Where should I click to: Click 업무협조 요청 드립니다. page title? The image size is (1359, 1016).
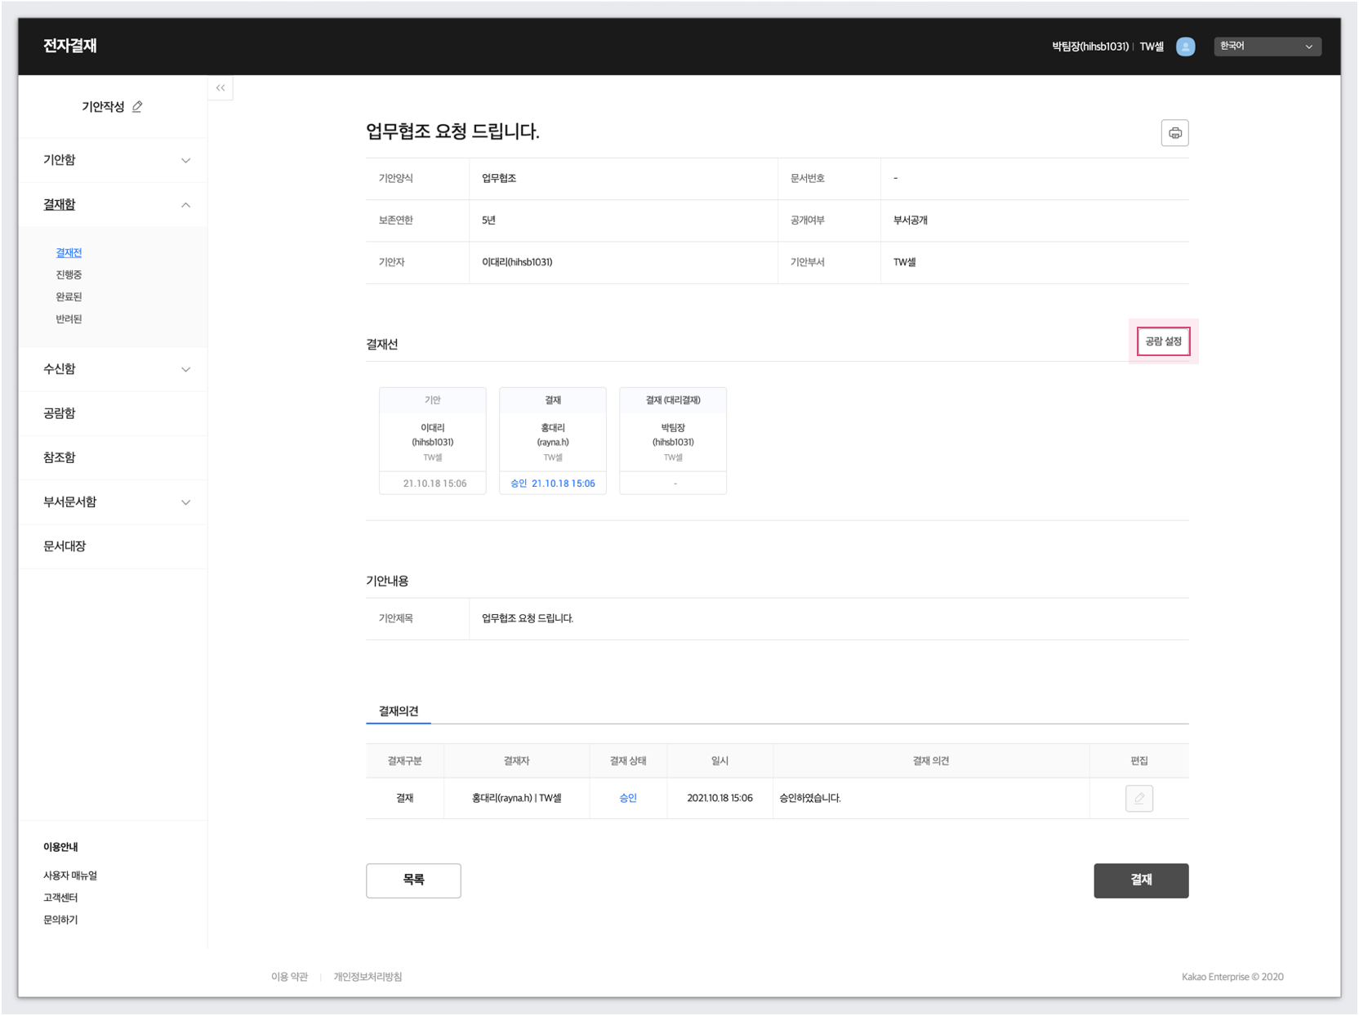click(x=452, y=131)
